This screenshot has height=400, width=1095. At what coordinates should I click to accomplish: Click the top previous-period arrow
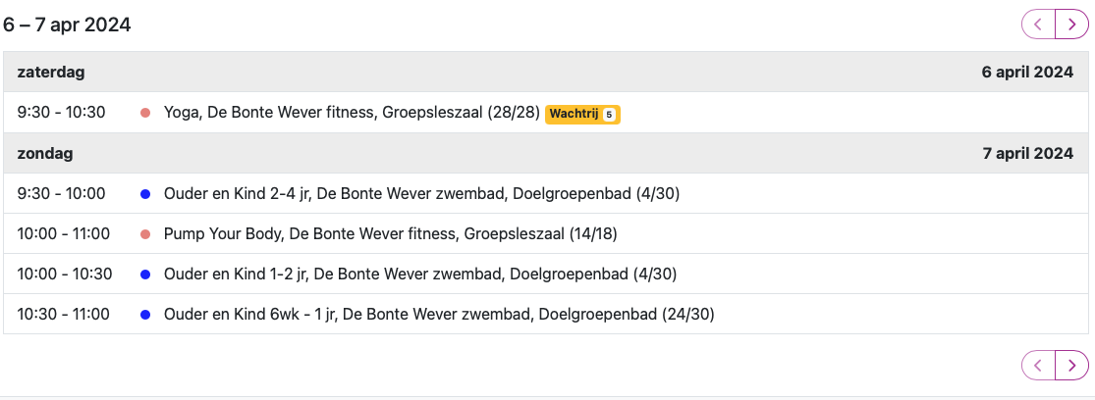(1038, 24)
